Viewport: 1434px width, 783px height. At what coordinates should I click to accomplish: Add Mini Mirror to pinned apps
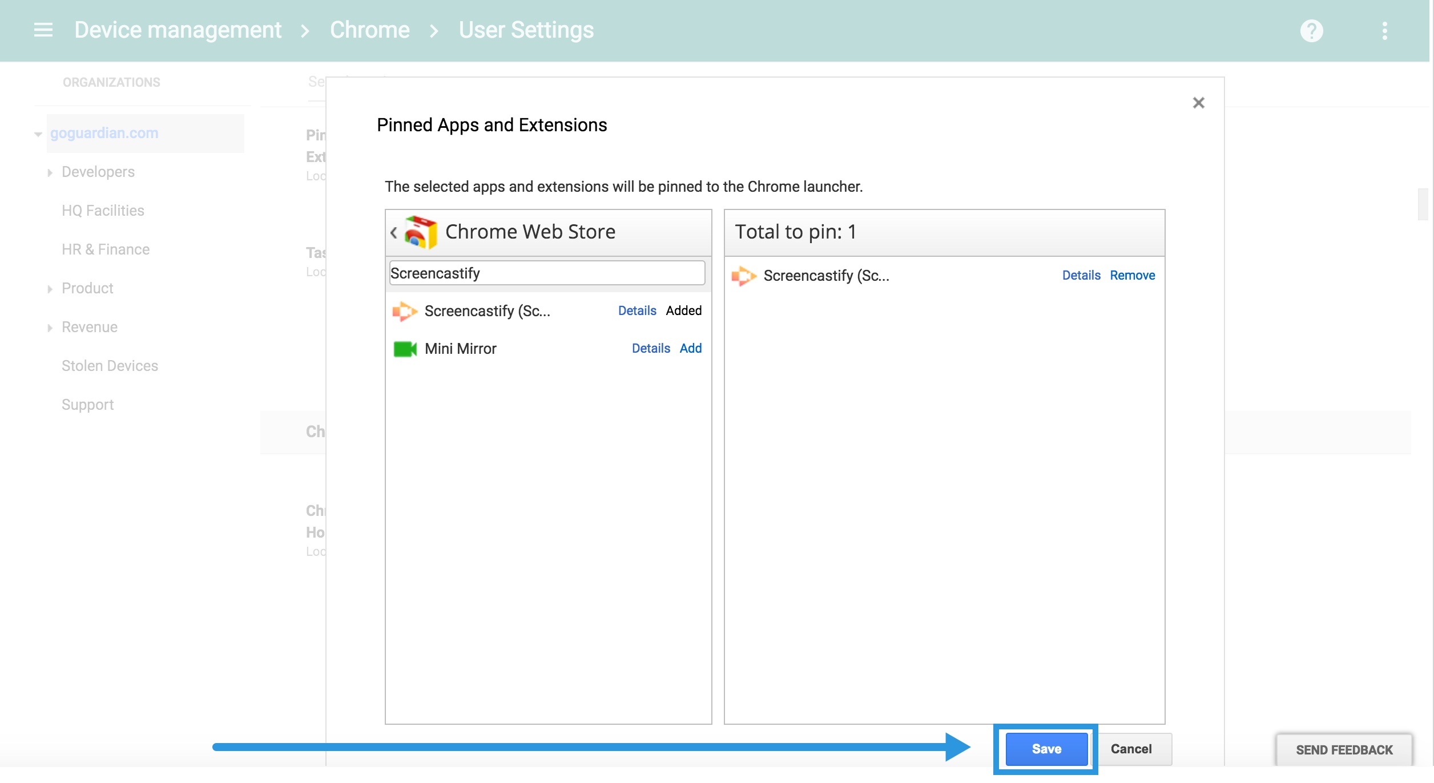click(x=690, y=348)
